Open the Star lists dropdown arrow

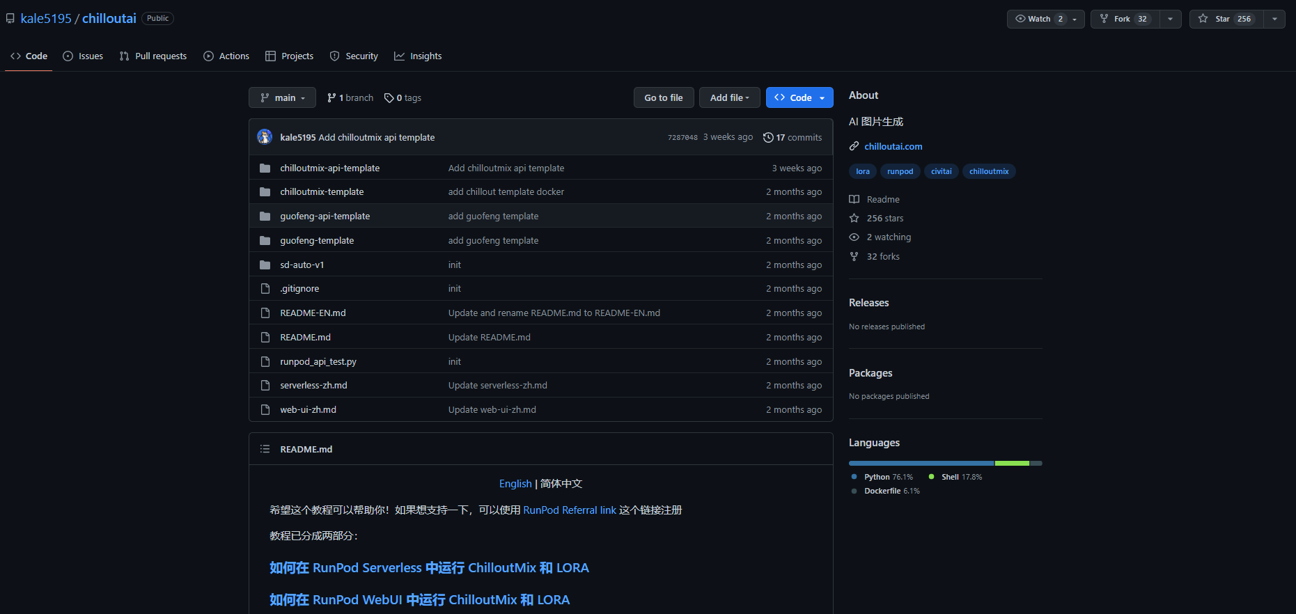[1274, 19]
